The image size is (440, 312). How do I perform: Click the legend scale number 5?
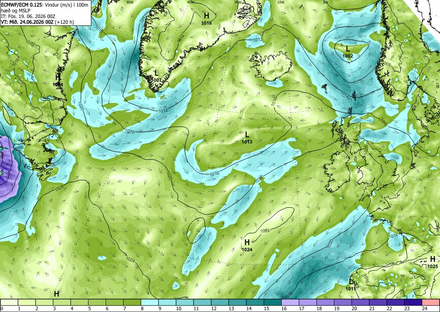coord(90,308)
